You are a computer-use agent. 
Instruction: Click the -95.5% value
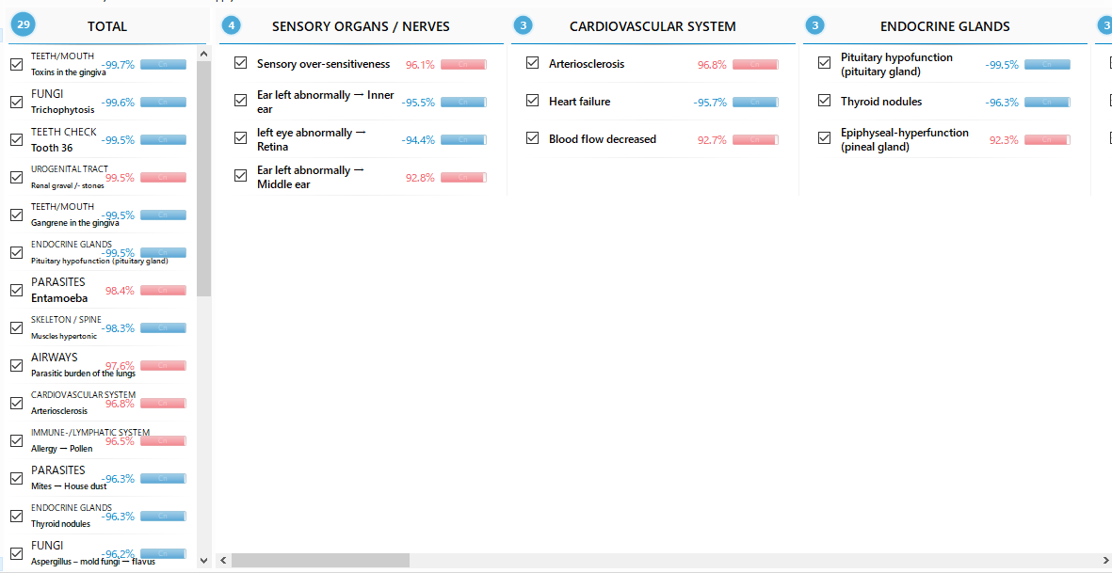pos(418,102)
